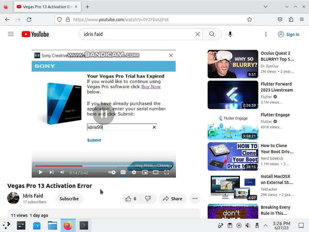Open Oculus Quest 2 blurry video thumbnail
The image size is (309, 232).
pyautogui.click(x=233, y=64)
